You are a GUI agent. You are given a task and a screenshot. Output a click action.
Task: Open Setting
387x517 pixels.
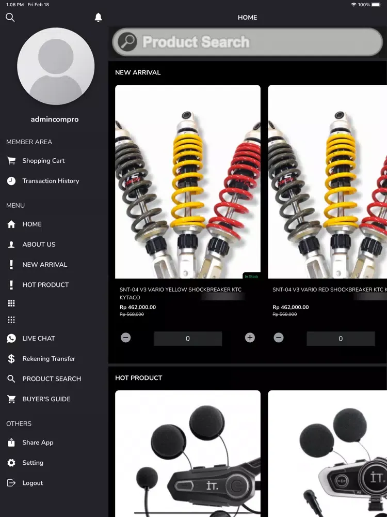(33, 463)
